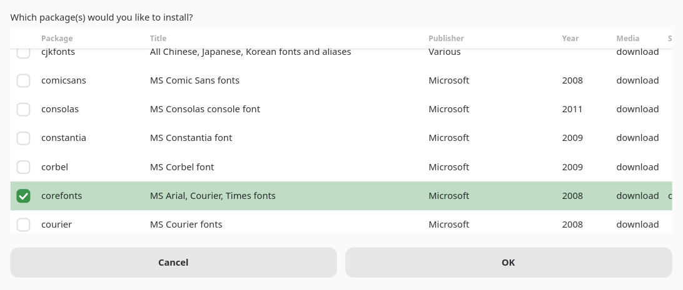
Task: Click the OK button
Action: 508,263
